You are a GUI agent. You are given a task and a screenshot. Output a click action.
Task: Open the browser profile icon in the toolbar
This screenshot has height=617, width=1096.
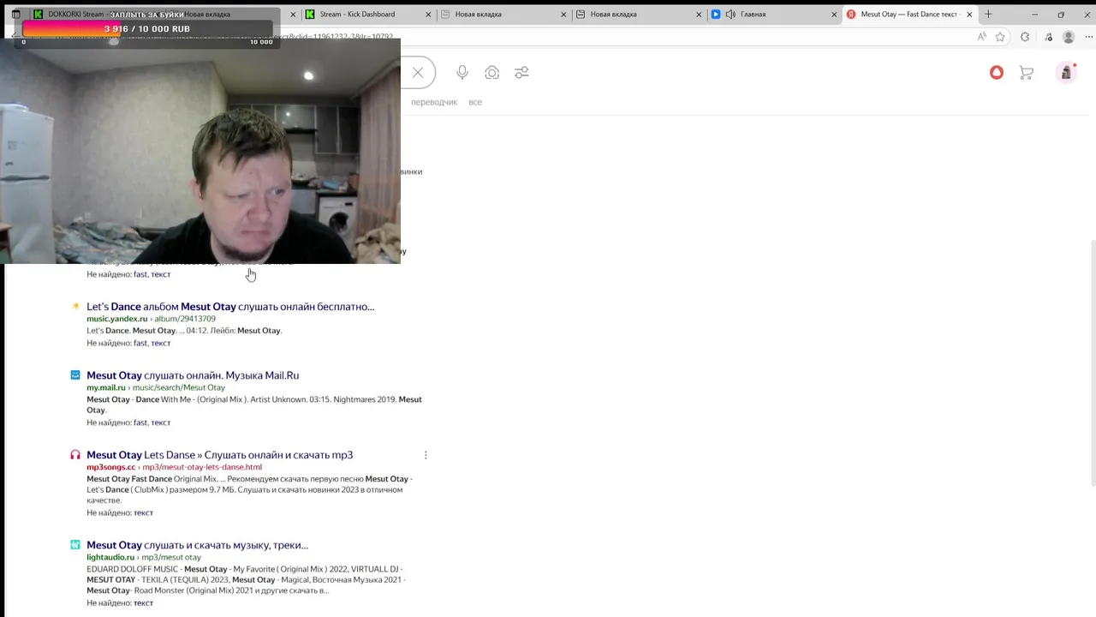(x=1069, y=37)
